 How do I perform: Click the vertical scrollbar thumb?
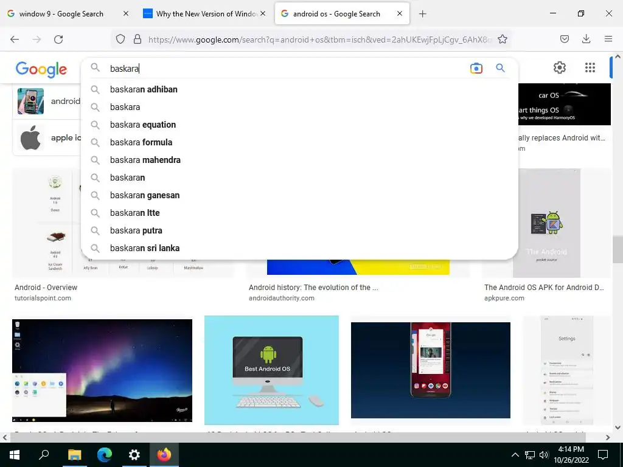[618, 249]
